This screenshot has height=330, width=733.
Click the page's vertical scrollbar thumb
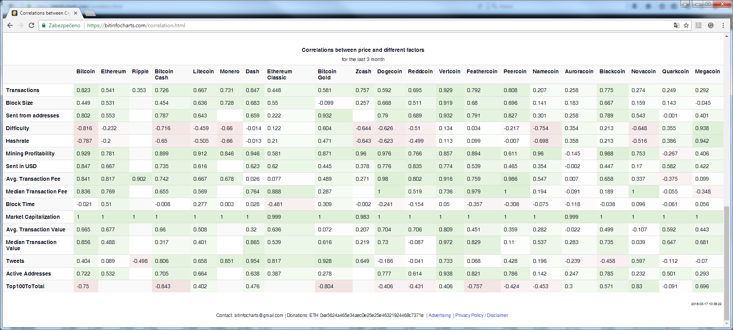point(726,263)
